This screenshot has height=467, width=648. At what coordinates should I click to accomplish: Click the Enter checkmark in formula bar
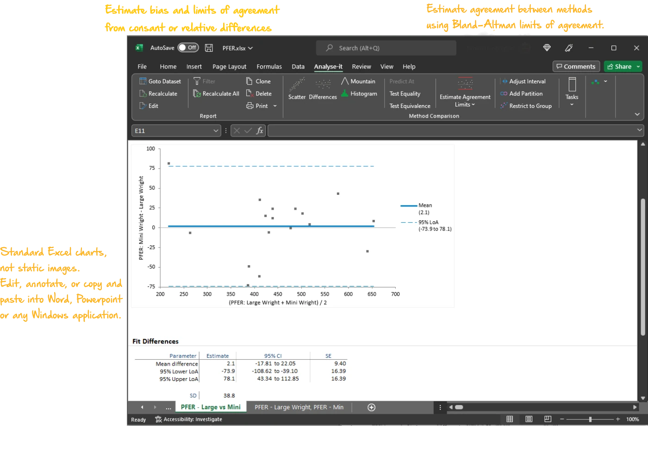[248, 131]
